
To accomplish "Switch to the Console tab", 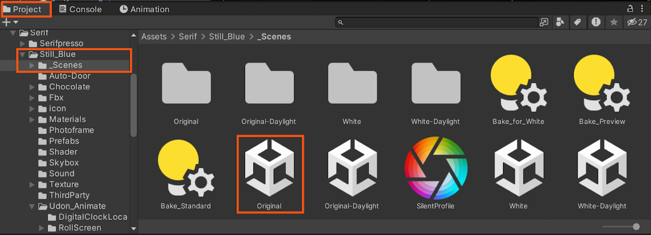I will [x=80, y=9].
